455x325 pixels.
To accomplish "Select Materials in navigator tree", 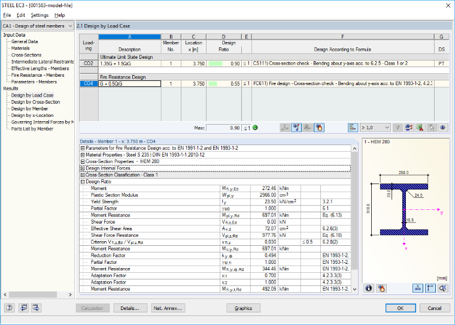I will tap(20, 48).
